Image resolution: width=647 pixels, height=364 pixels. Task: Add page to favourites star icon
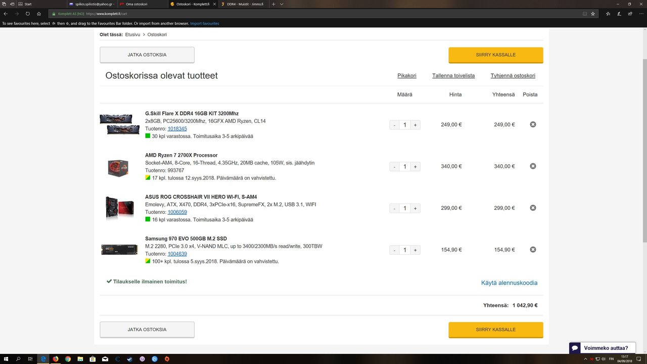pos(593,14)
